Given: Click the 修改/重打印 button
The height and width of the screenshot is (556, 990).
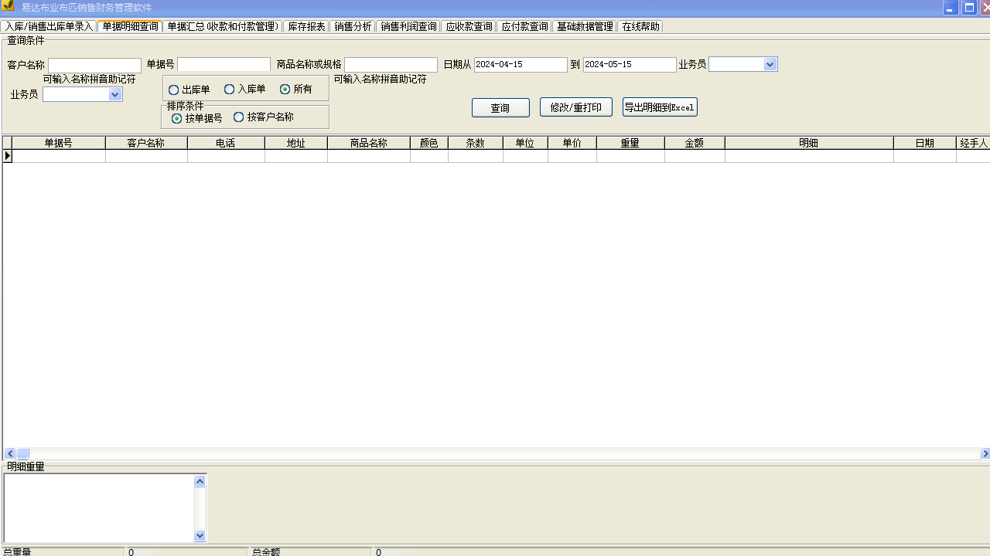Looking at the screenshot, I should tap(575, 107).
